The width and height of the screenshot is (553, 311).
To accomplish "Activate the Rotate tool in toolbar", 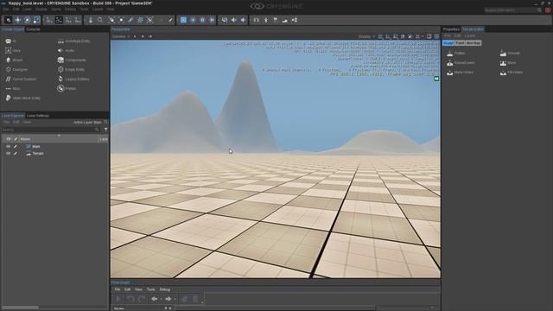I will (27, 21).
